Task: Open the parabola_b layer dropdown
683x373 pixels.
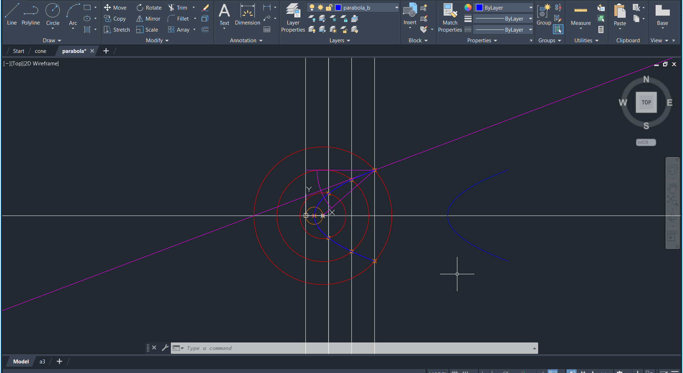Action: [x=396, y=7]
